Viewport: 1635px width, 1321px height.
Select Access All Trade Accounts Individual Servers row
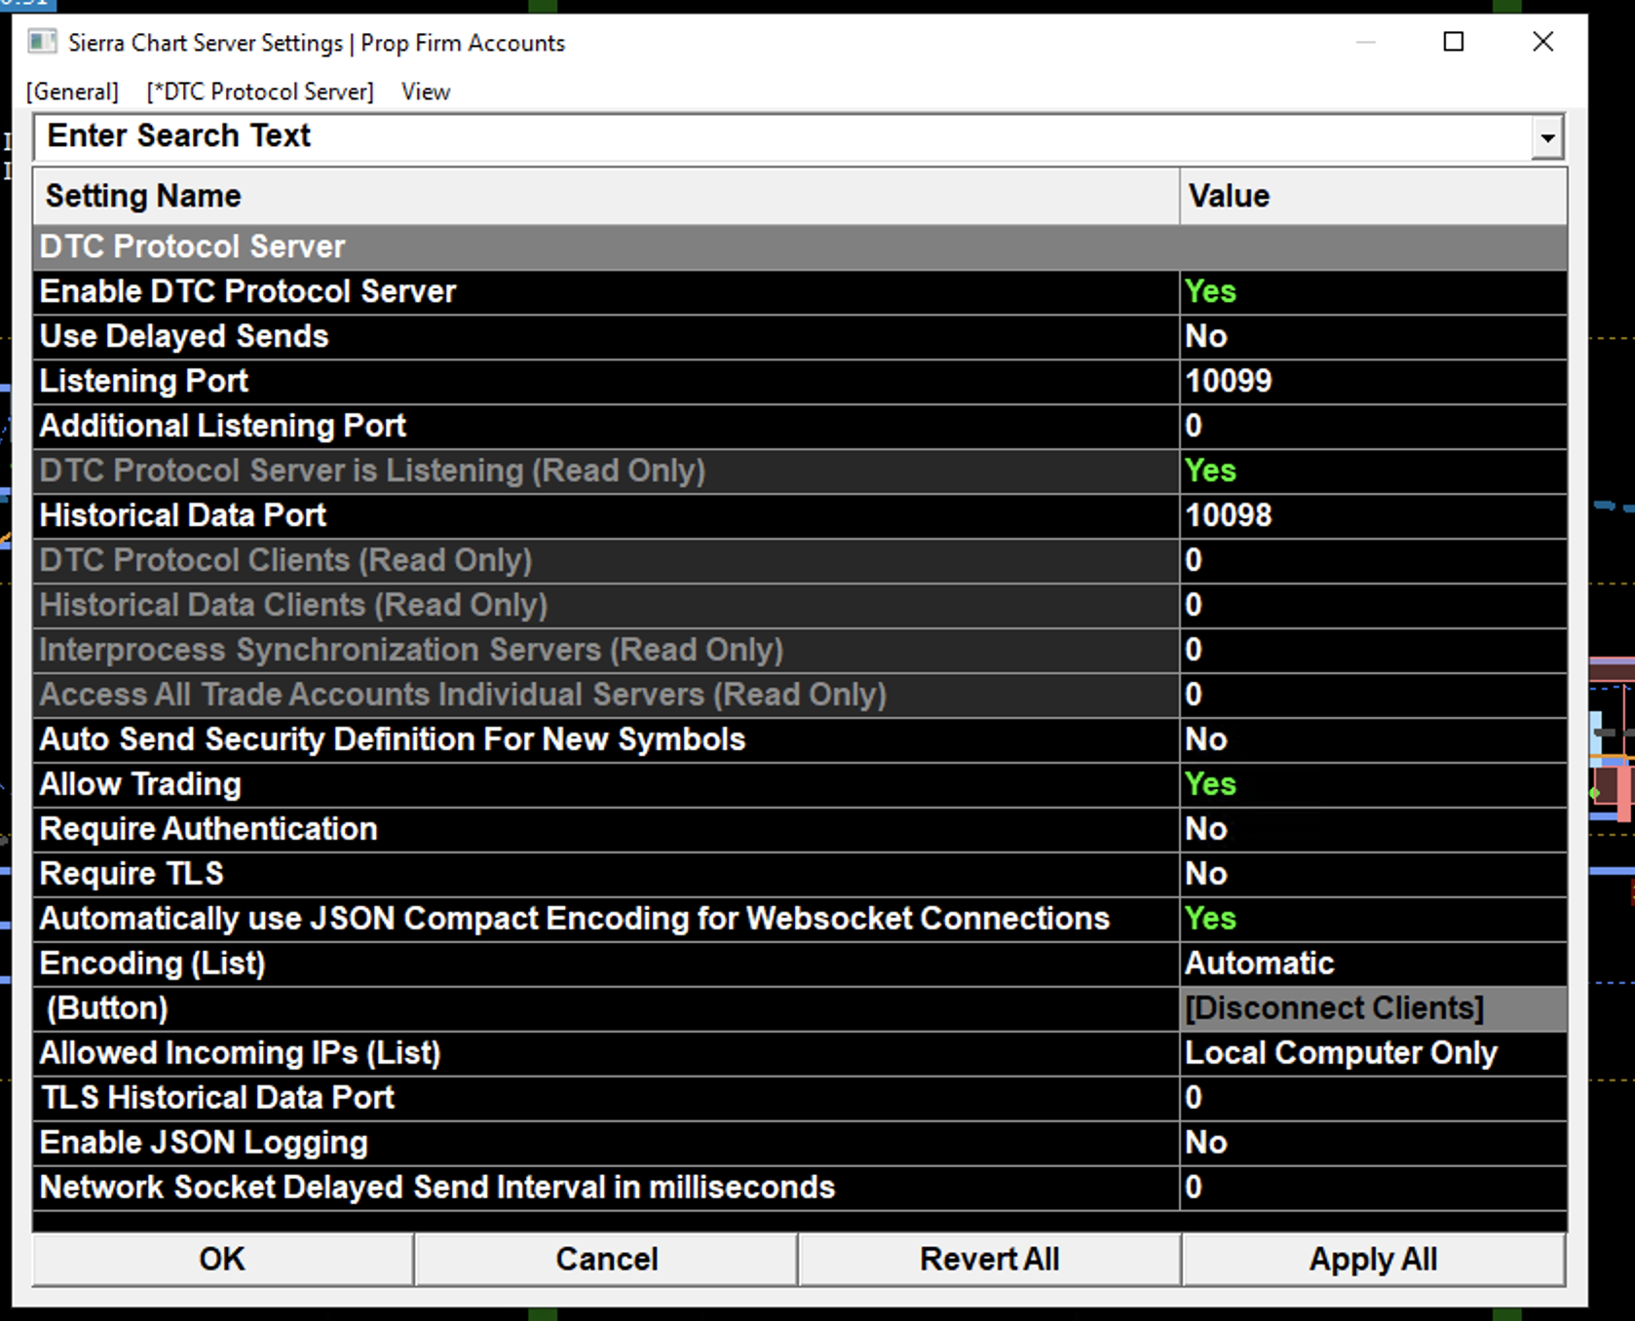coord(606,695)
